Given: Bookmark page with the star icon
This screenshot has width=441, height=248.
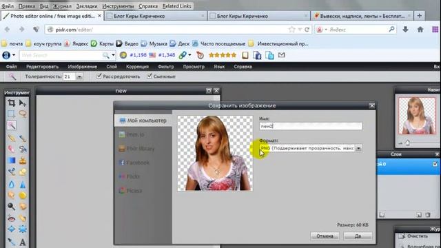Looking at the screenshot, I should pyautogui.click(x=291, y=30).
